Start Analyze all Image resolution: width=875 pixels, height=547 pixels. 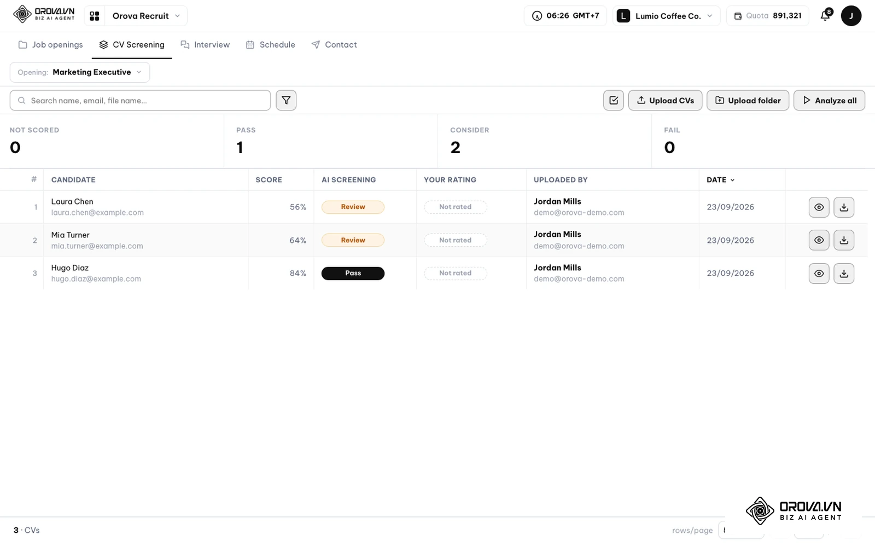pos(829,101)
